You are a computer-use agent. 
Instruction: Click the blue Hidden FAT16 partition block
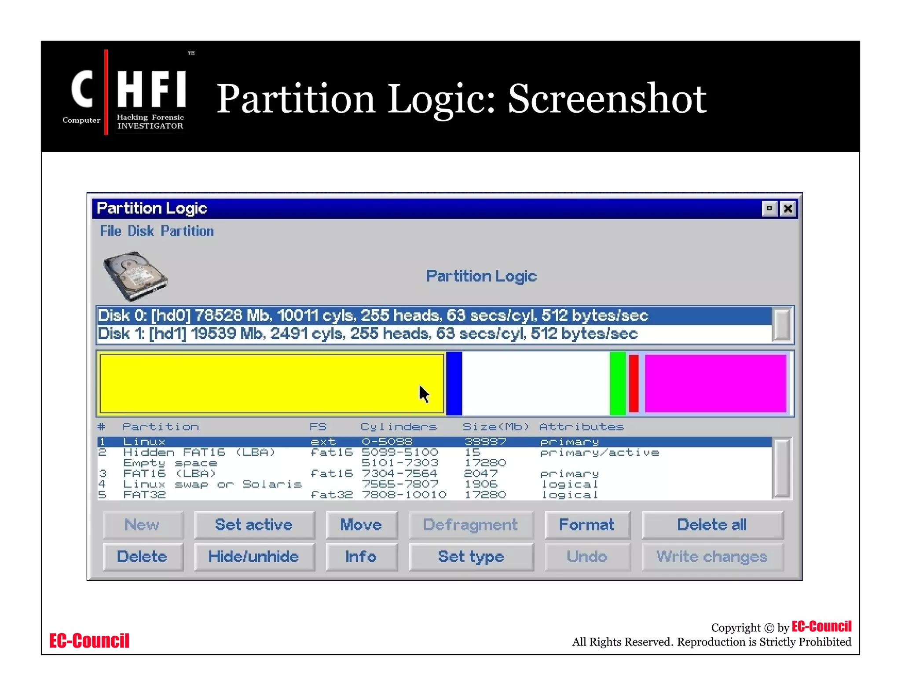[x=454, y=383]
